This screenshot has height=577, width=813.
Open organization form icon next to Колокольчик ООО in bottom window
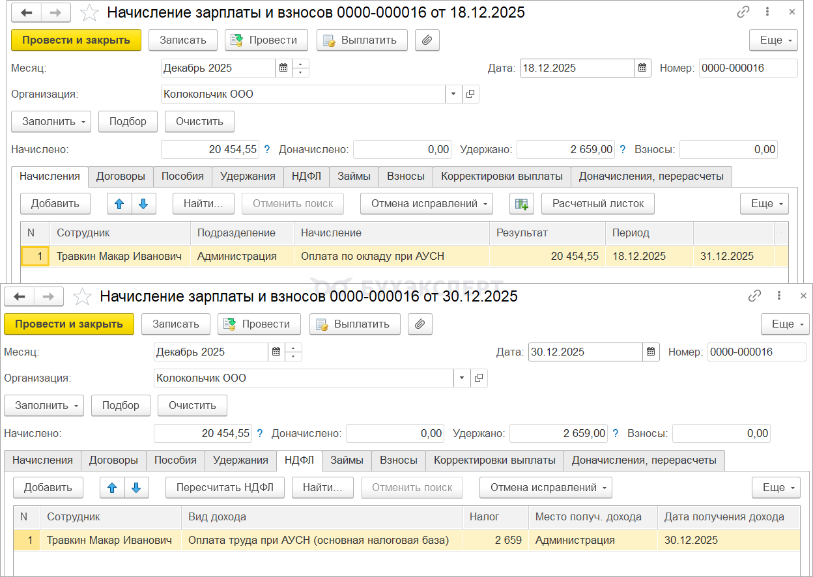(x=479, y=378)
